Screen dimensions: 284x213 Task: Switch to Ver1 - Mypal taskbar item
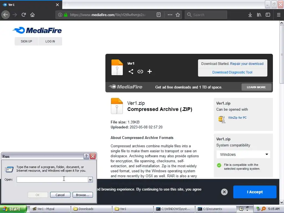coord(50,209)
